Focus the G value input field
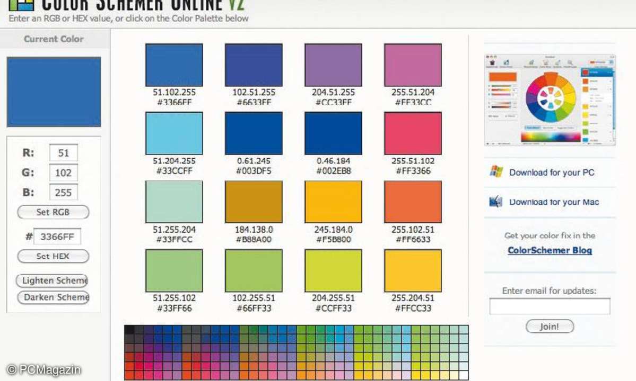The image size is (636, 381). point(63,173)
